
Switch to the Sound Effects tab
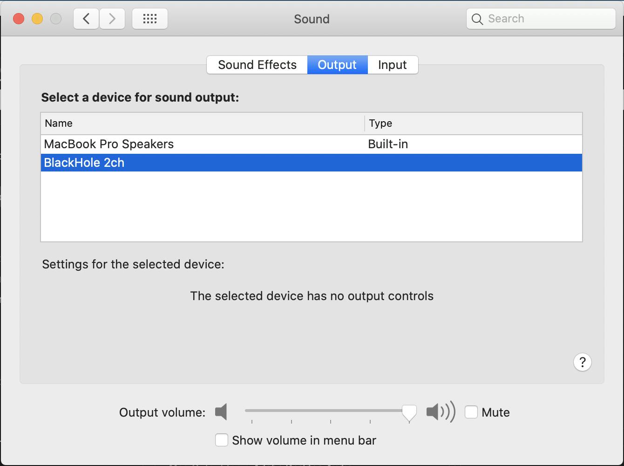click(x=257, y=65)
